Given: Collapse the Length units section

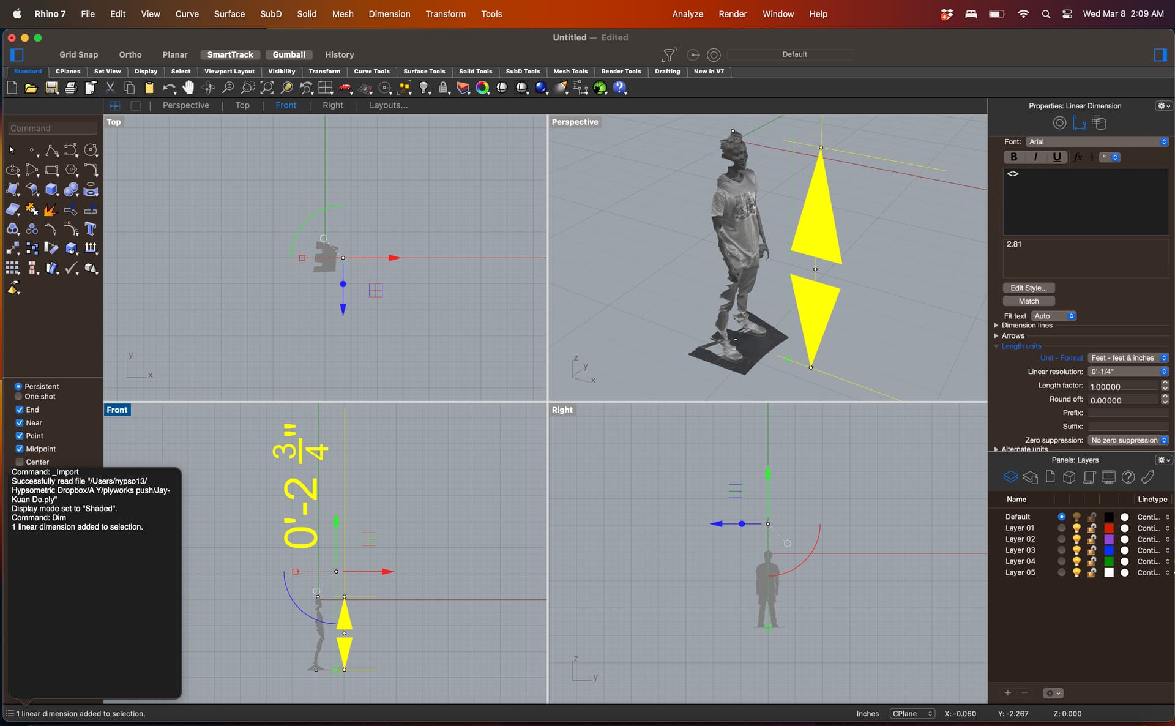Looking at the screenshot, I should tap(996, 346).
